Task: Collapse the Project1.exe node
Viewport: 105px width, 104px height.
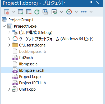Action: [x=4, y=26]
